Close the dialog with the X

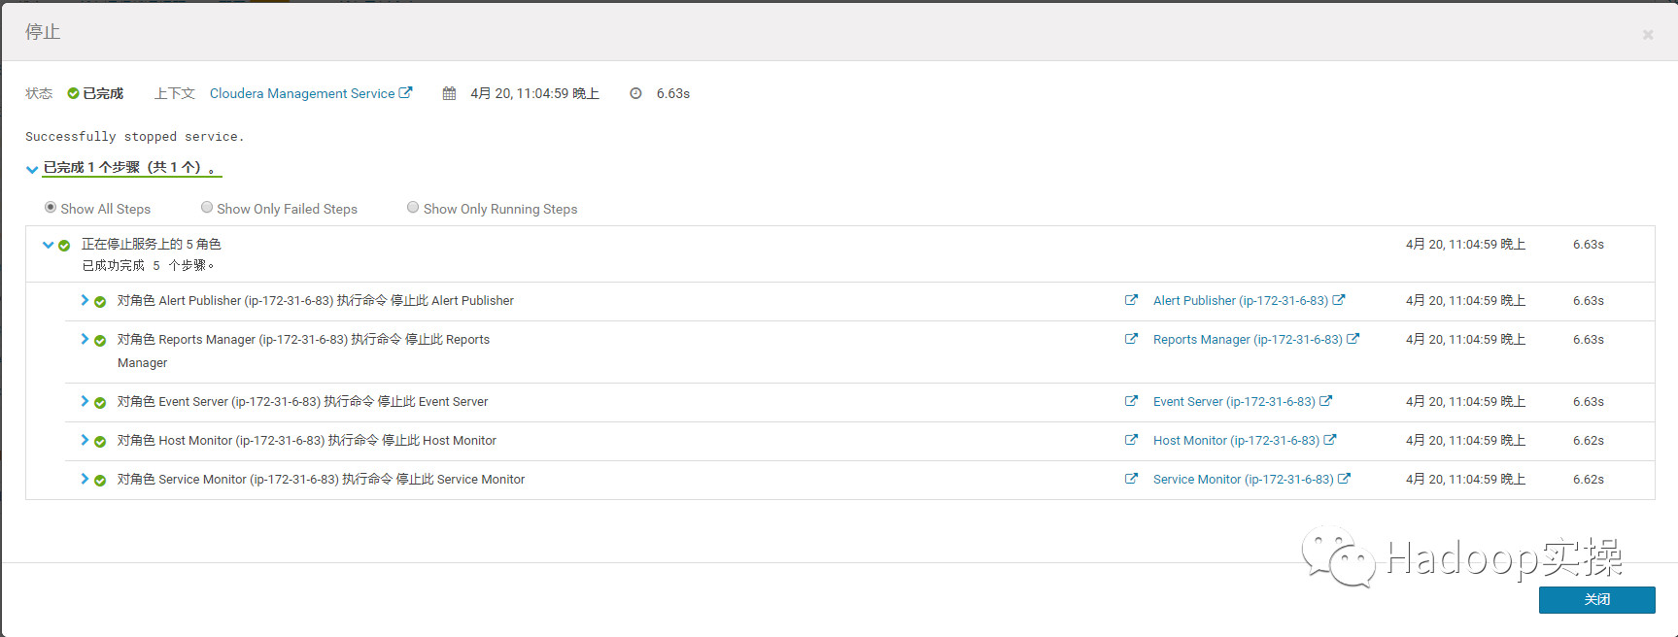(1648, 35)
